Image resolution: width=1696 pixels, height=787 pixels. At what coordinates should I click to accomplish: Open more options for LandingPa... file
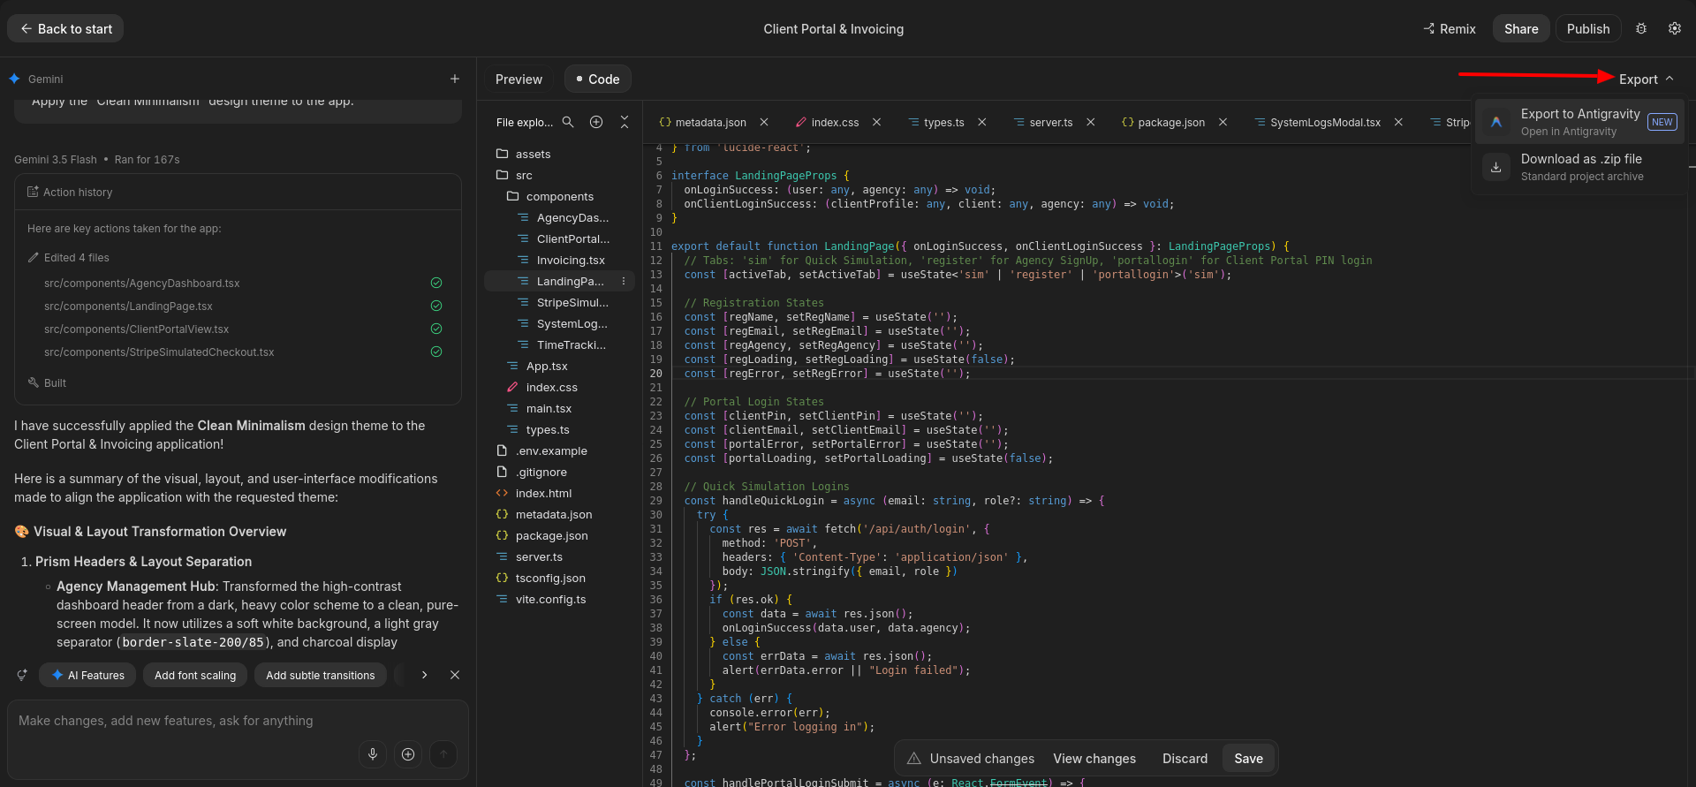click(x=624, y=282)
